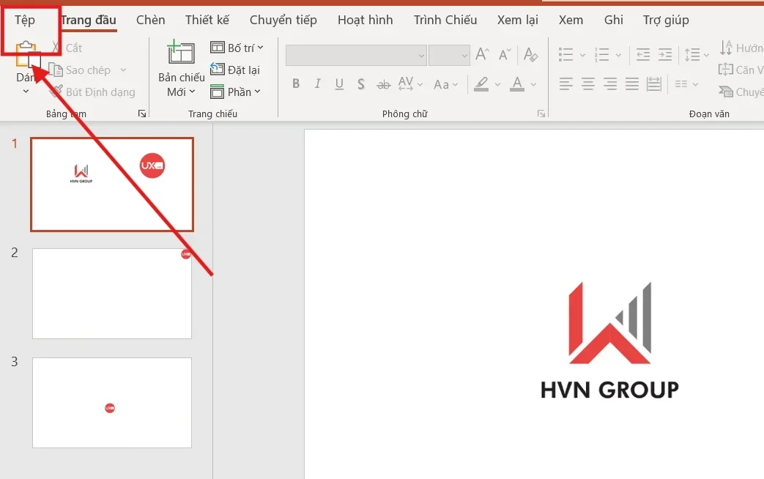The width and height of the screenshot is (764, 479).
Task: Click the decrease list level icon
Action: tap(643, 54)
